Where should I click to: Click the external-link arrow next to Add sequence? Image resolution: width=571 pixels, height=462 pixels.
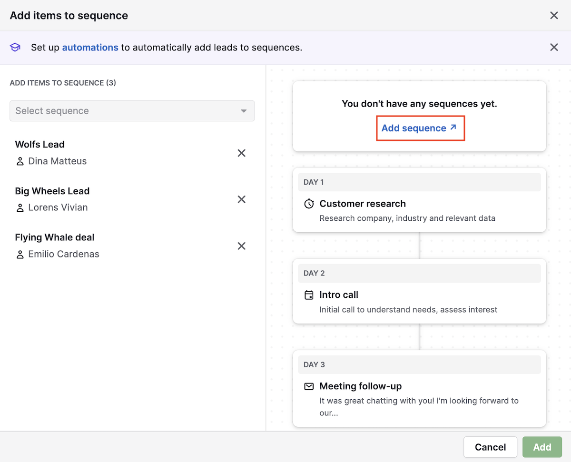[453, 128]
